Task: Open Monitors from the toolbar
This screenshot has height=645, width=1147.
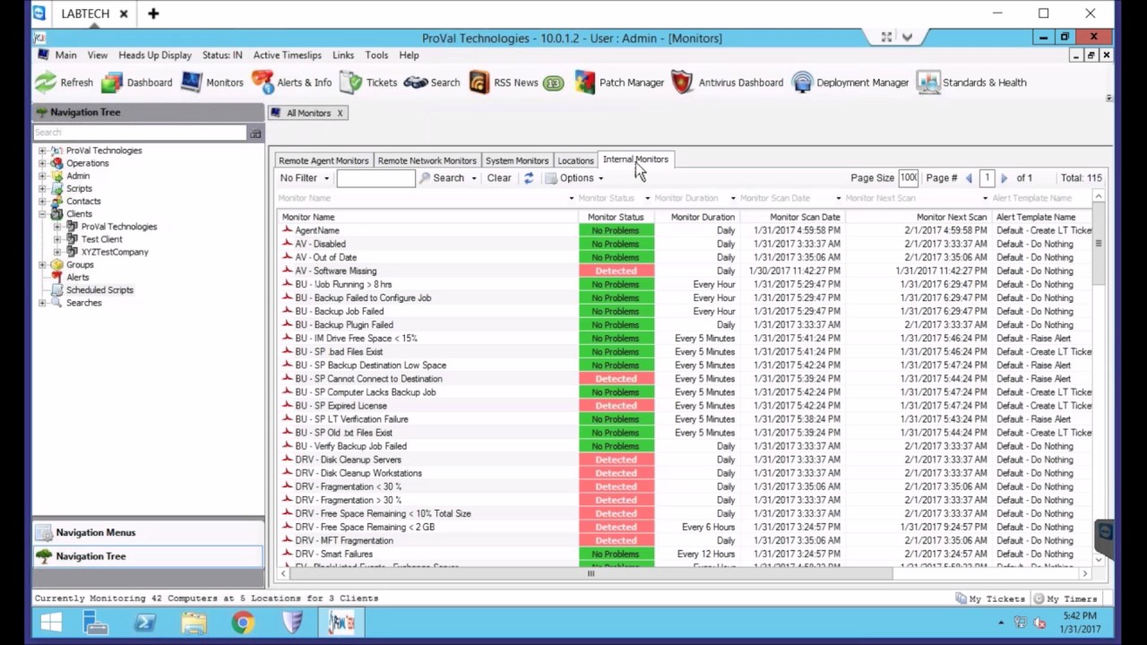Action: tap(212, 82)
